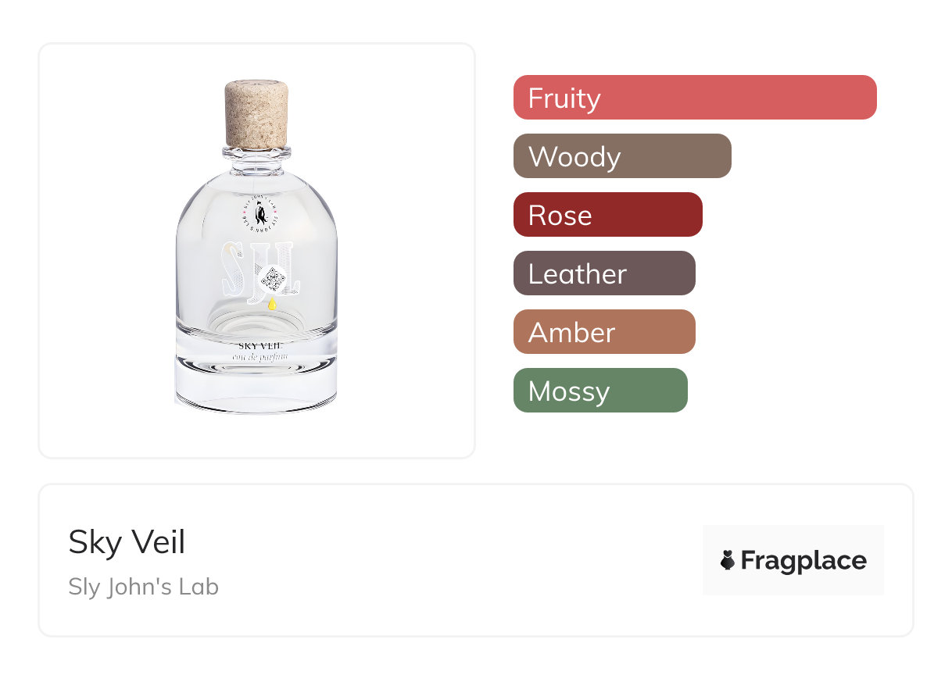
Task: Open the Sky Veil perfume title
Action: 127,542
